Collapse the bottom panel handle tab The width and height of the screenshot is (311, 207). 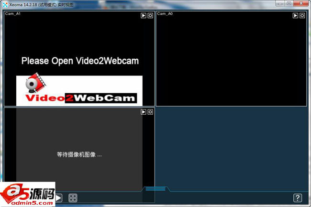[155, 189]
